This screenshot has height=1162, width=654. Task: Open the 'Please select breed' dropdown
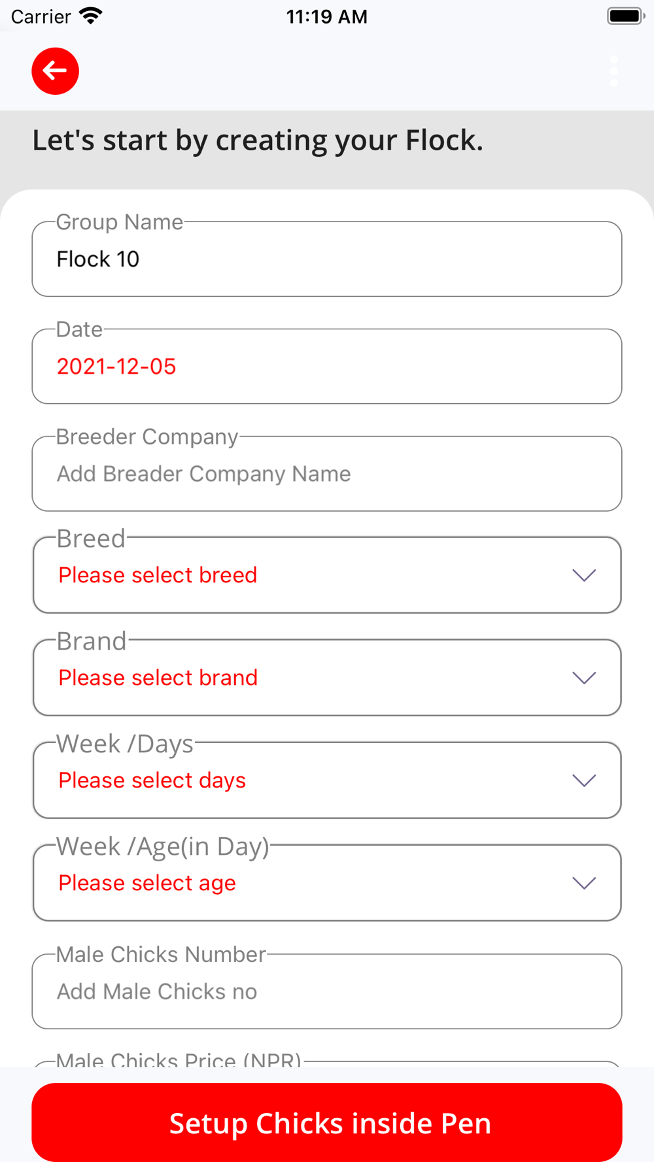tap(327, 575)
